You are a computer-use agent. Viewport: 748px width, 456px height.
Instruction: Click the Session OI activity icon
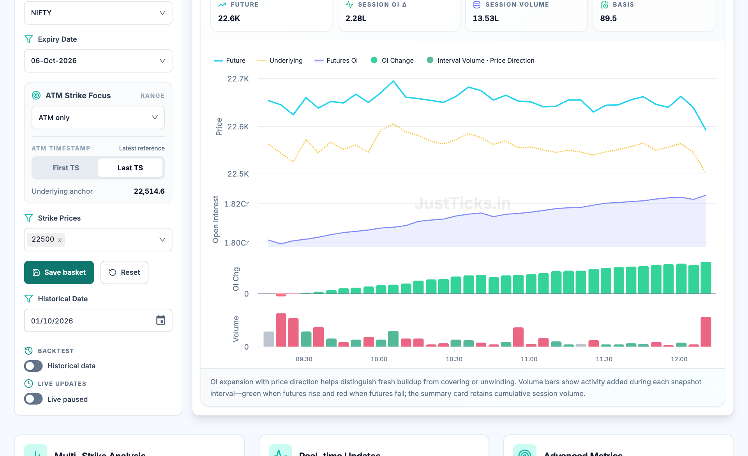click(349, 5)
